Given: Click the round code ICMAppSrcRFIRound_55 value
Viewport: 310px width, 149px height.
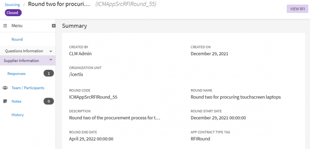Looking at the screenshot, I should (x=93, y=97).
